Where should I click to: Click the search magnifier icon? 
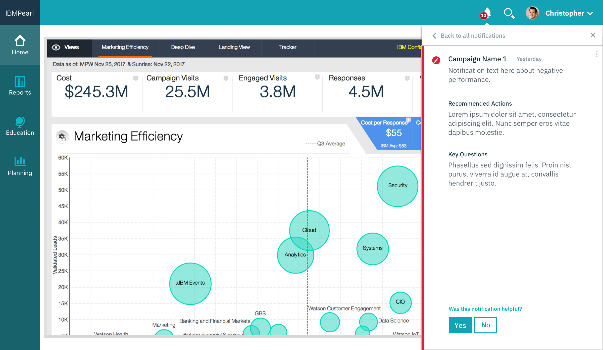pos(509,13)
